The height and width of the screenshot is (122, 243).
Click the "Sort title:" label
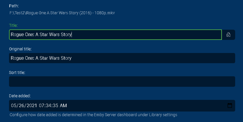click(17, 72)
